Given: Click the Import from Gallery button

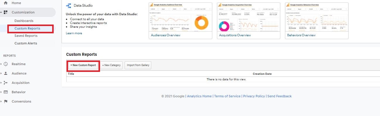Looking at the screenshot, I should [x=138, y=65].
